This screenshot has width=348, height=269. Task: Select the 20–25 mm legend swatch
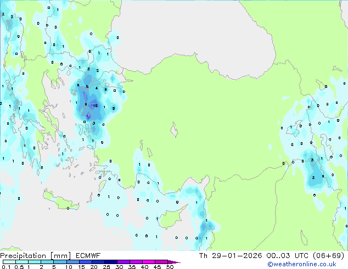pyautogui.click(x=98, y=262)
